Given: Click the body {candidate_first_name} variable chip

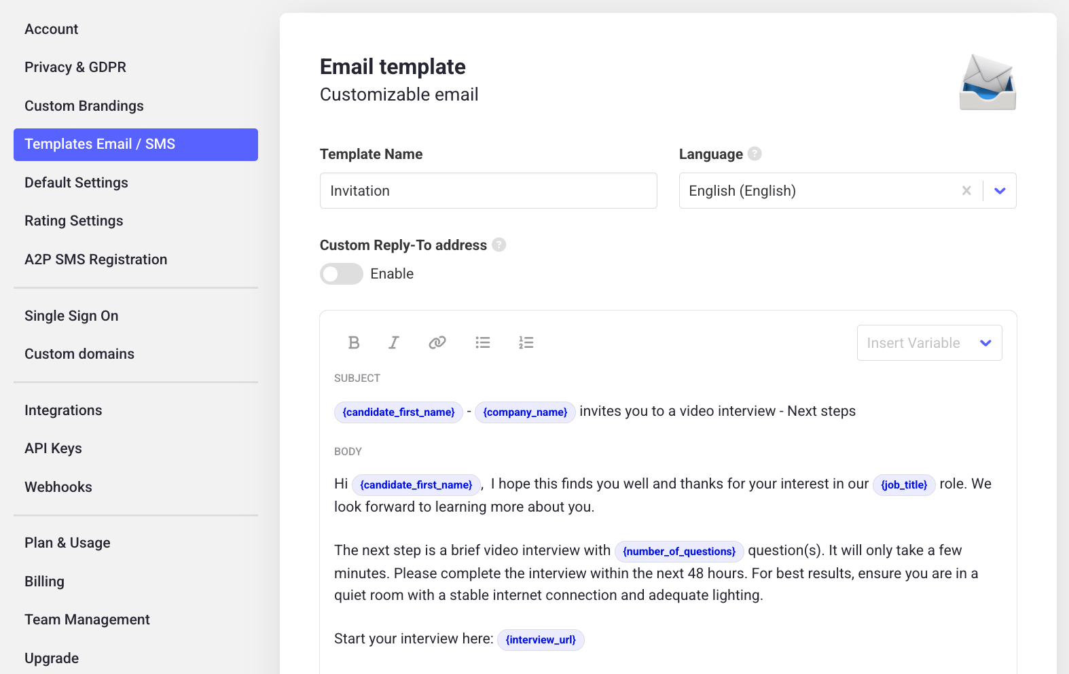Looking at the screenshot, I should click(x=416, y=485).
